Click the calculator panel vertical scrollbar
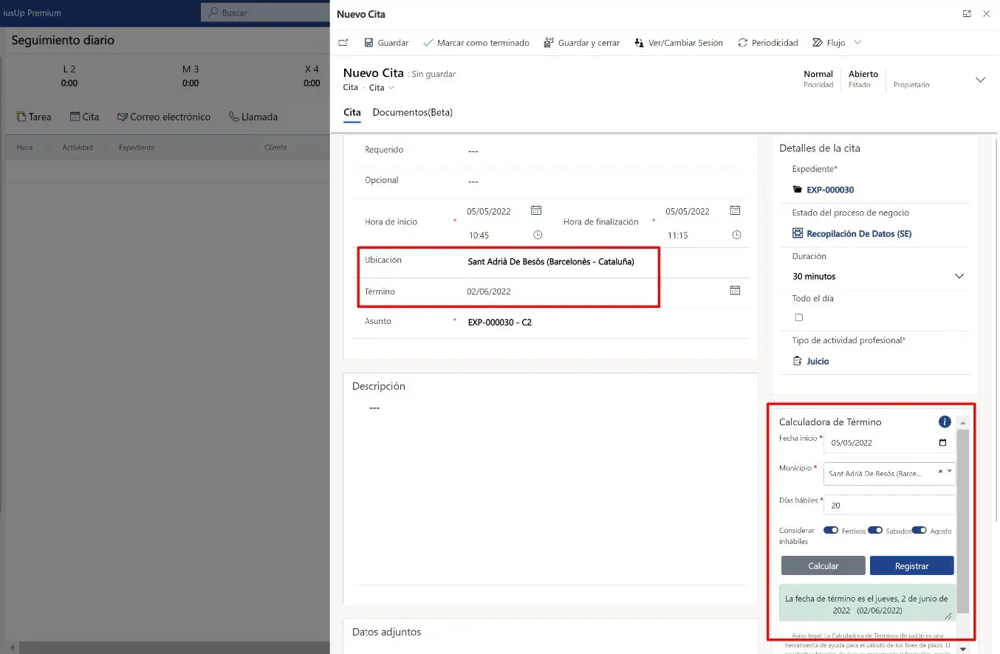The image size is (1000, 654). (962, 517)
